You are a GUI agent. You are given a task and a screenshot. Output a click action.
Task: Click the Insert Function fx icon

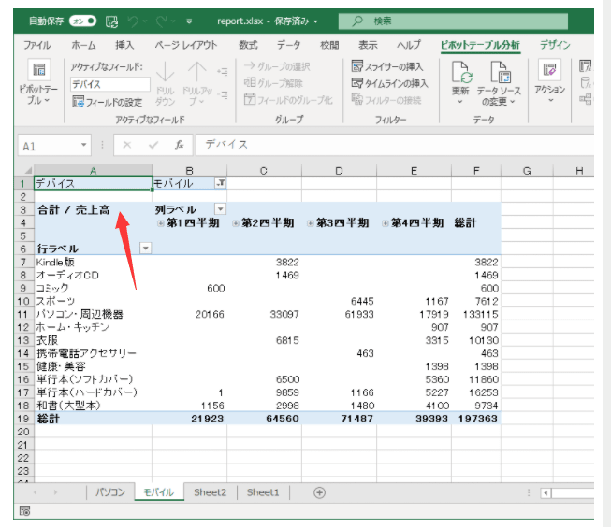click(x=179, y=145)
